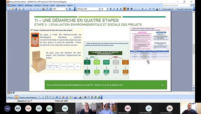The height and width of the screenshot is (114, 201).
Task: Open the Diaporama menu
Action: tap(61, 5)
